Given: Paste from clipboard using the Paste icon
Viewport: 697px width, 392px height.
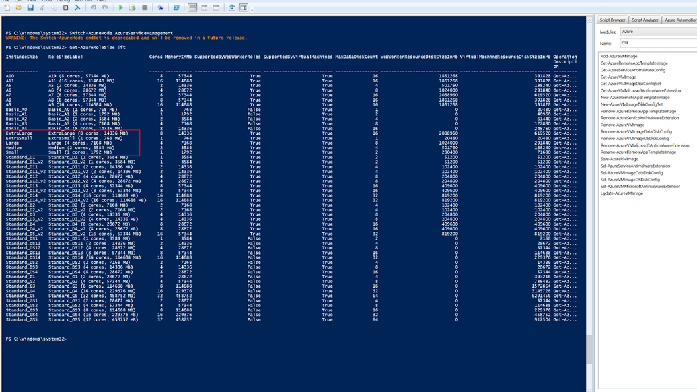Looking at the screenshot, I should 66,7.
